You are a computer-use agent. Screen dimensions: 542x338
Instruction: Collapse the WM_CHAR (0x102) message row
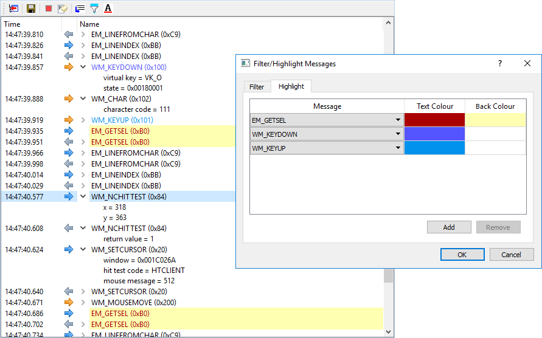point(83,98)
